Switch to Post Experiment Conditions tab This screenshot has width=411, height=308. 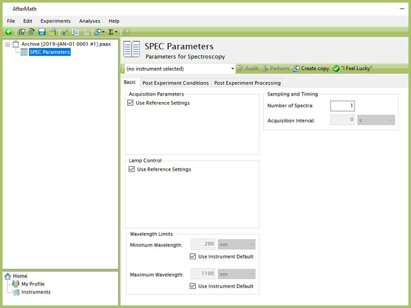175,83
